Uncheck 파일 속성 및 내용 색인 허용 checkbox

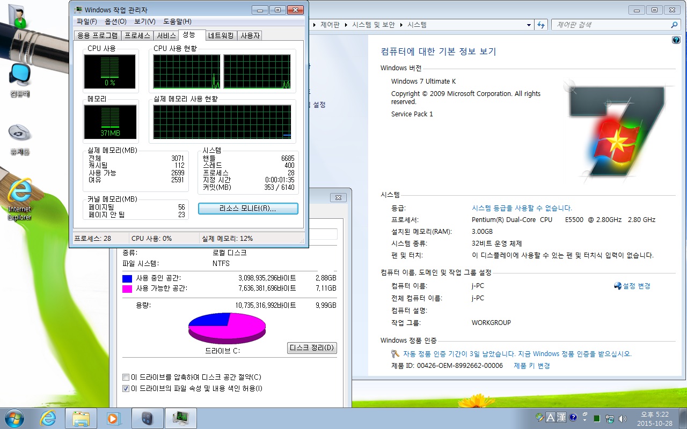point(126,388)
